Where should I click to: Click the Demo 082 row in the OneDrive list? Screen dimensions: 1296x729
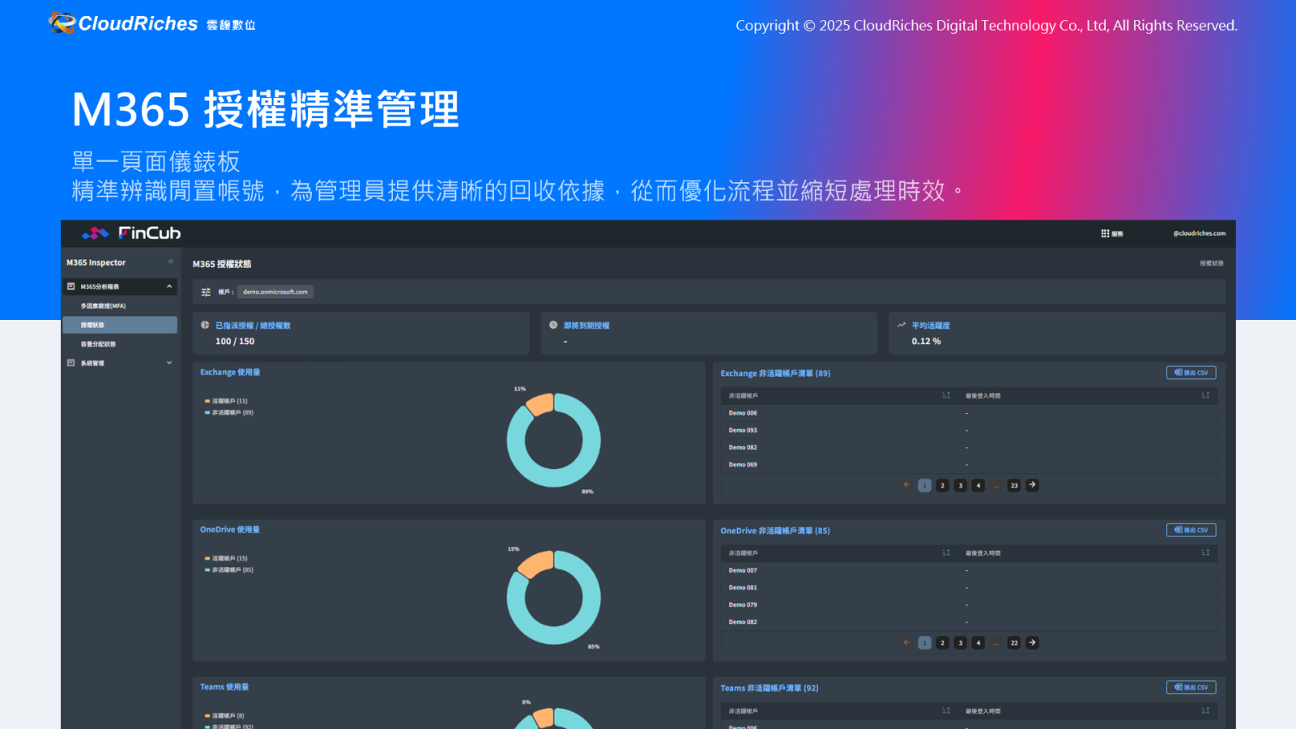pyautogui.click(x=969, y=622)
